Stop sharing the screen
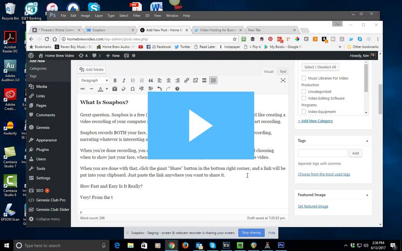402x251 pixels. [251, 233]
